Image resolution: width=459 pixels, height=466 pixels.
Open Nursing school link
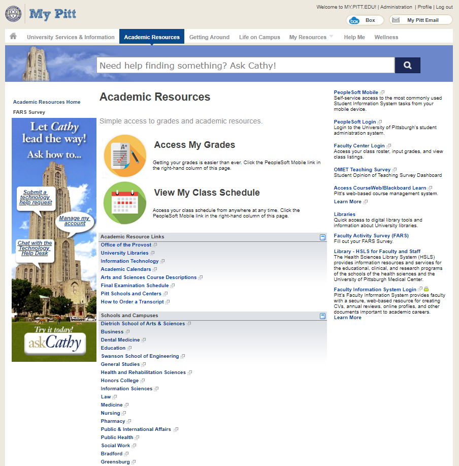pyautogui.click(x=110, y=413)
